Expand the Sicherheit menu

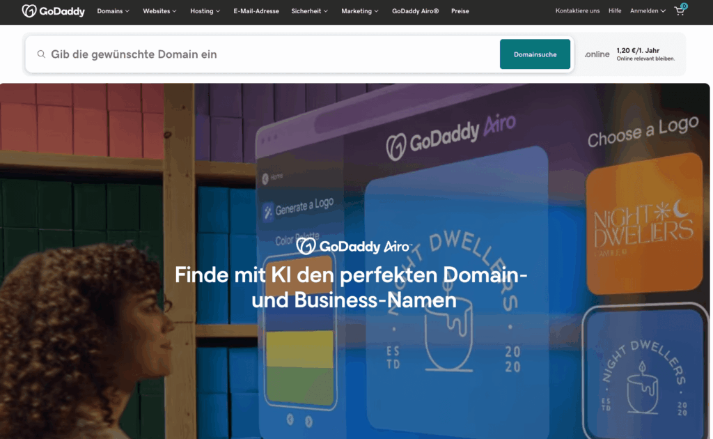click(x=311, y=11)
